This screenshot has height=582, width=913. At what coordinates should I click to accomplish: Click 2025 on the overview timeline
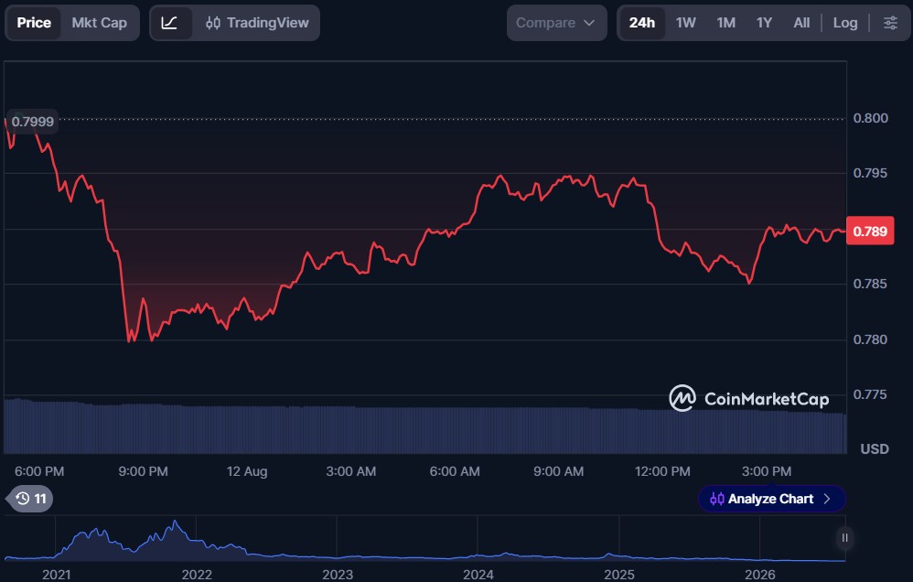coord(619,575)
